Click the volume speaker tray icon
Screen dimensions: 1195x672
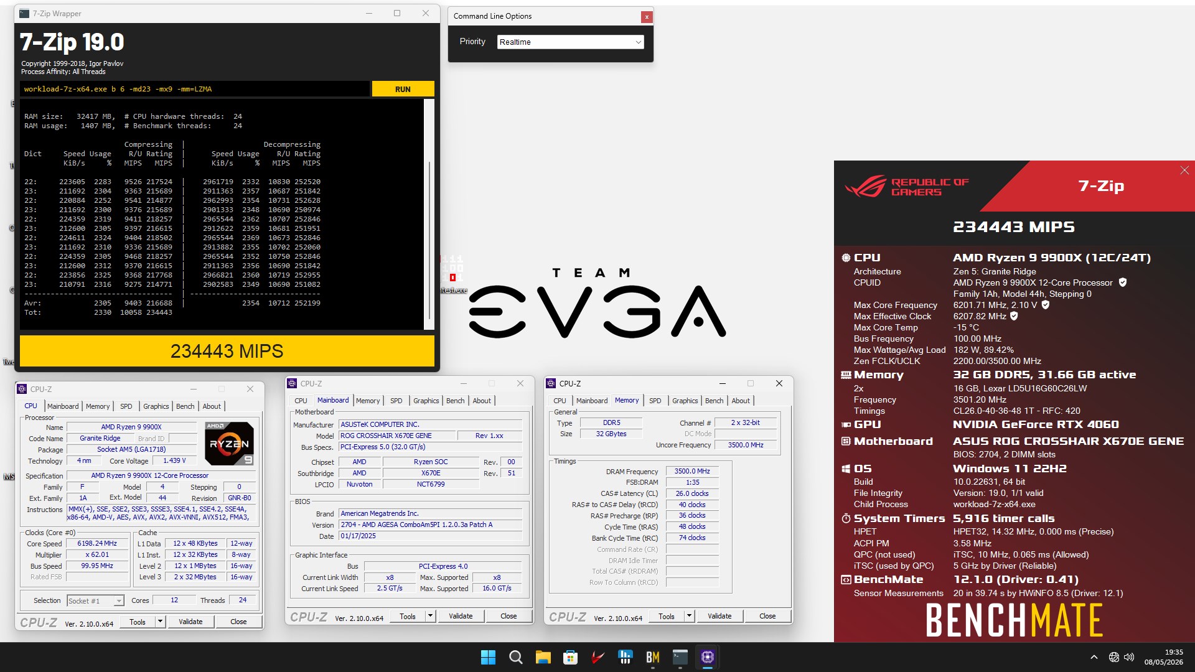pyautogui.click(x=1129, y=657)
